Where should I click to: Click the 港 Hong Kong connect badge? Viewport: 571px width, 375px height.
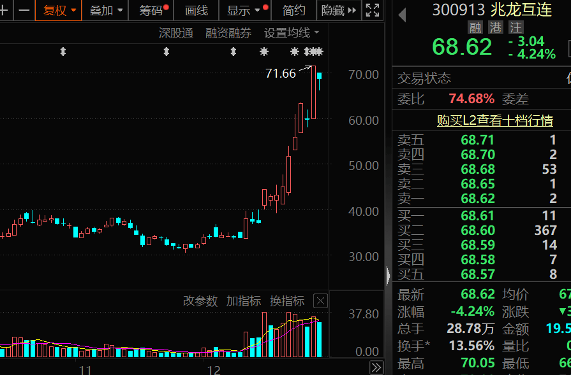click(x=494, y=27)
